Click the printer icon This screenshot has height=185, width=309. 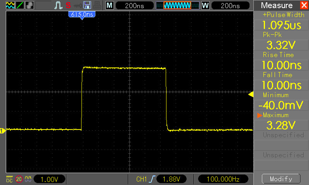pos(97,5)
